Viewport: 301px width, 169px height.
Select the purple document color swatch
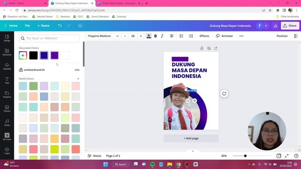pos(55,55)
